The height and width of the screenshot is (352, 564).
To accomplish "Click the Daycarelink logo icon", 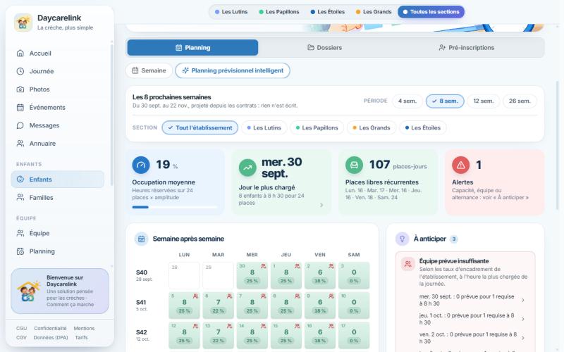I will pos(23,23).
